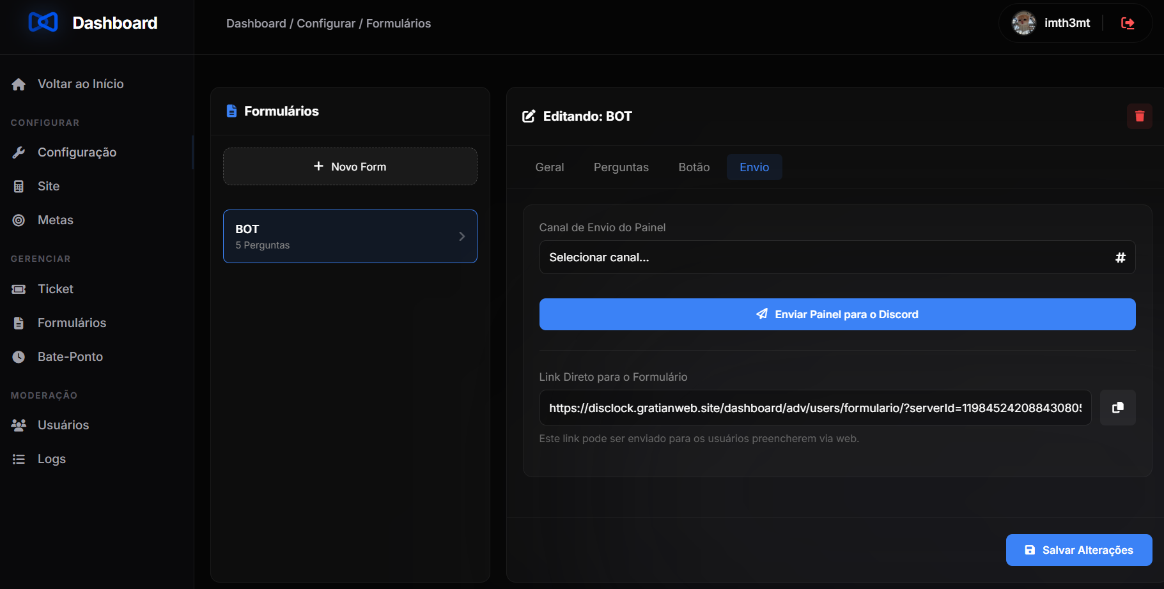Expand the BOT form chevron arrow
The height and width of the screenshot is (589, 1164).
[462, 236]
